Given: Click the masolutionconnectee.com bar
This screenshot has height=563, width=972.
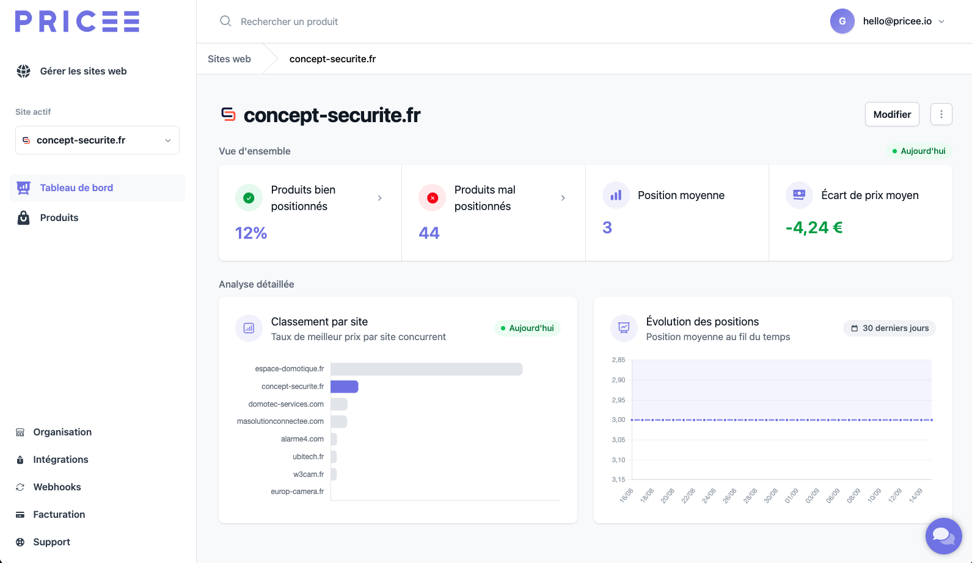Looking at the screenshot, I should [x=339, y=421].
